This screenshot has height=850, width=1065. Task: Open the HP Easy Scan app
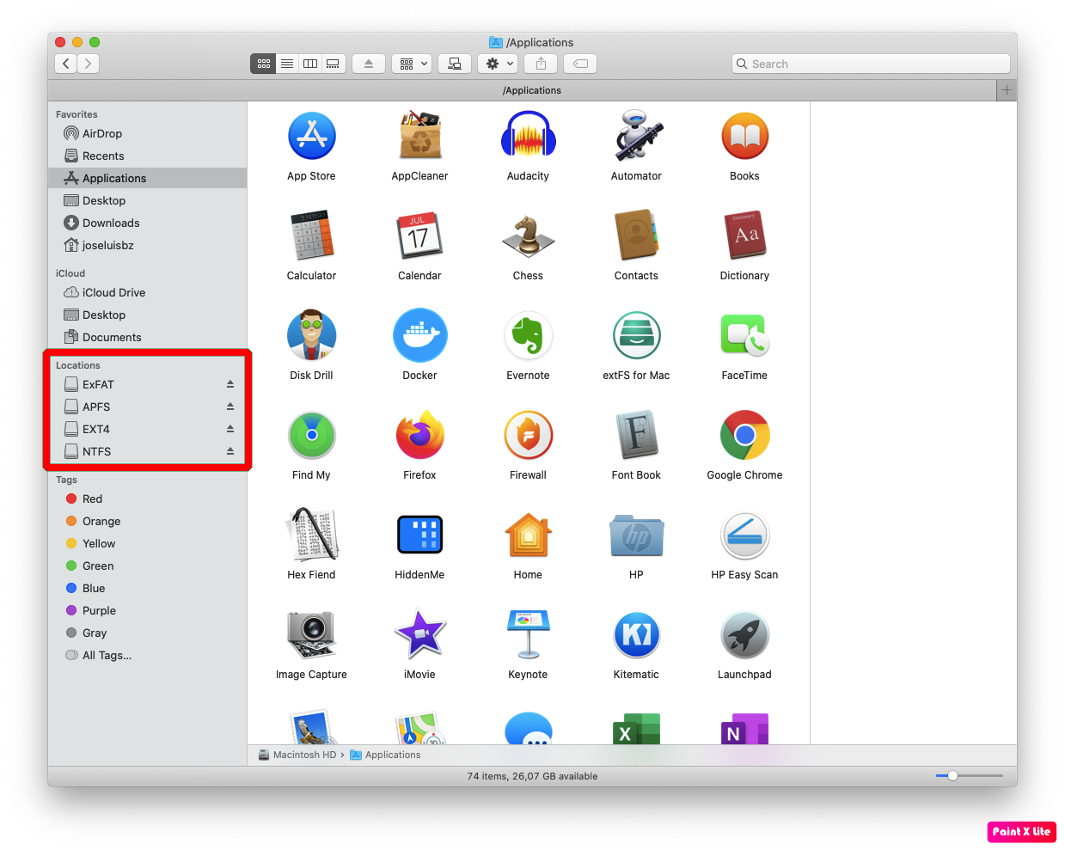744,535
